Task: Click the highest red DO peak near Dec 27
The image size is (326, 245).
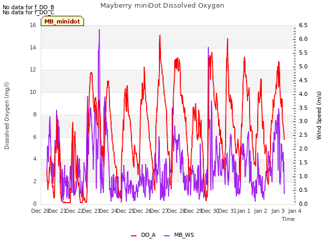Action: click(160, 36)
